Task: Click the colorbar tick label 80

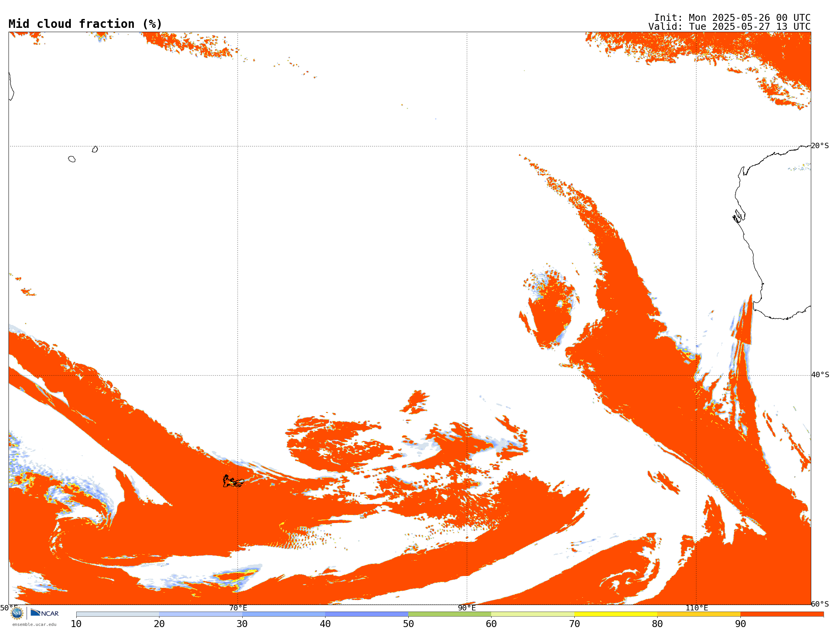Action: pos(657,624)
